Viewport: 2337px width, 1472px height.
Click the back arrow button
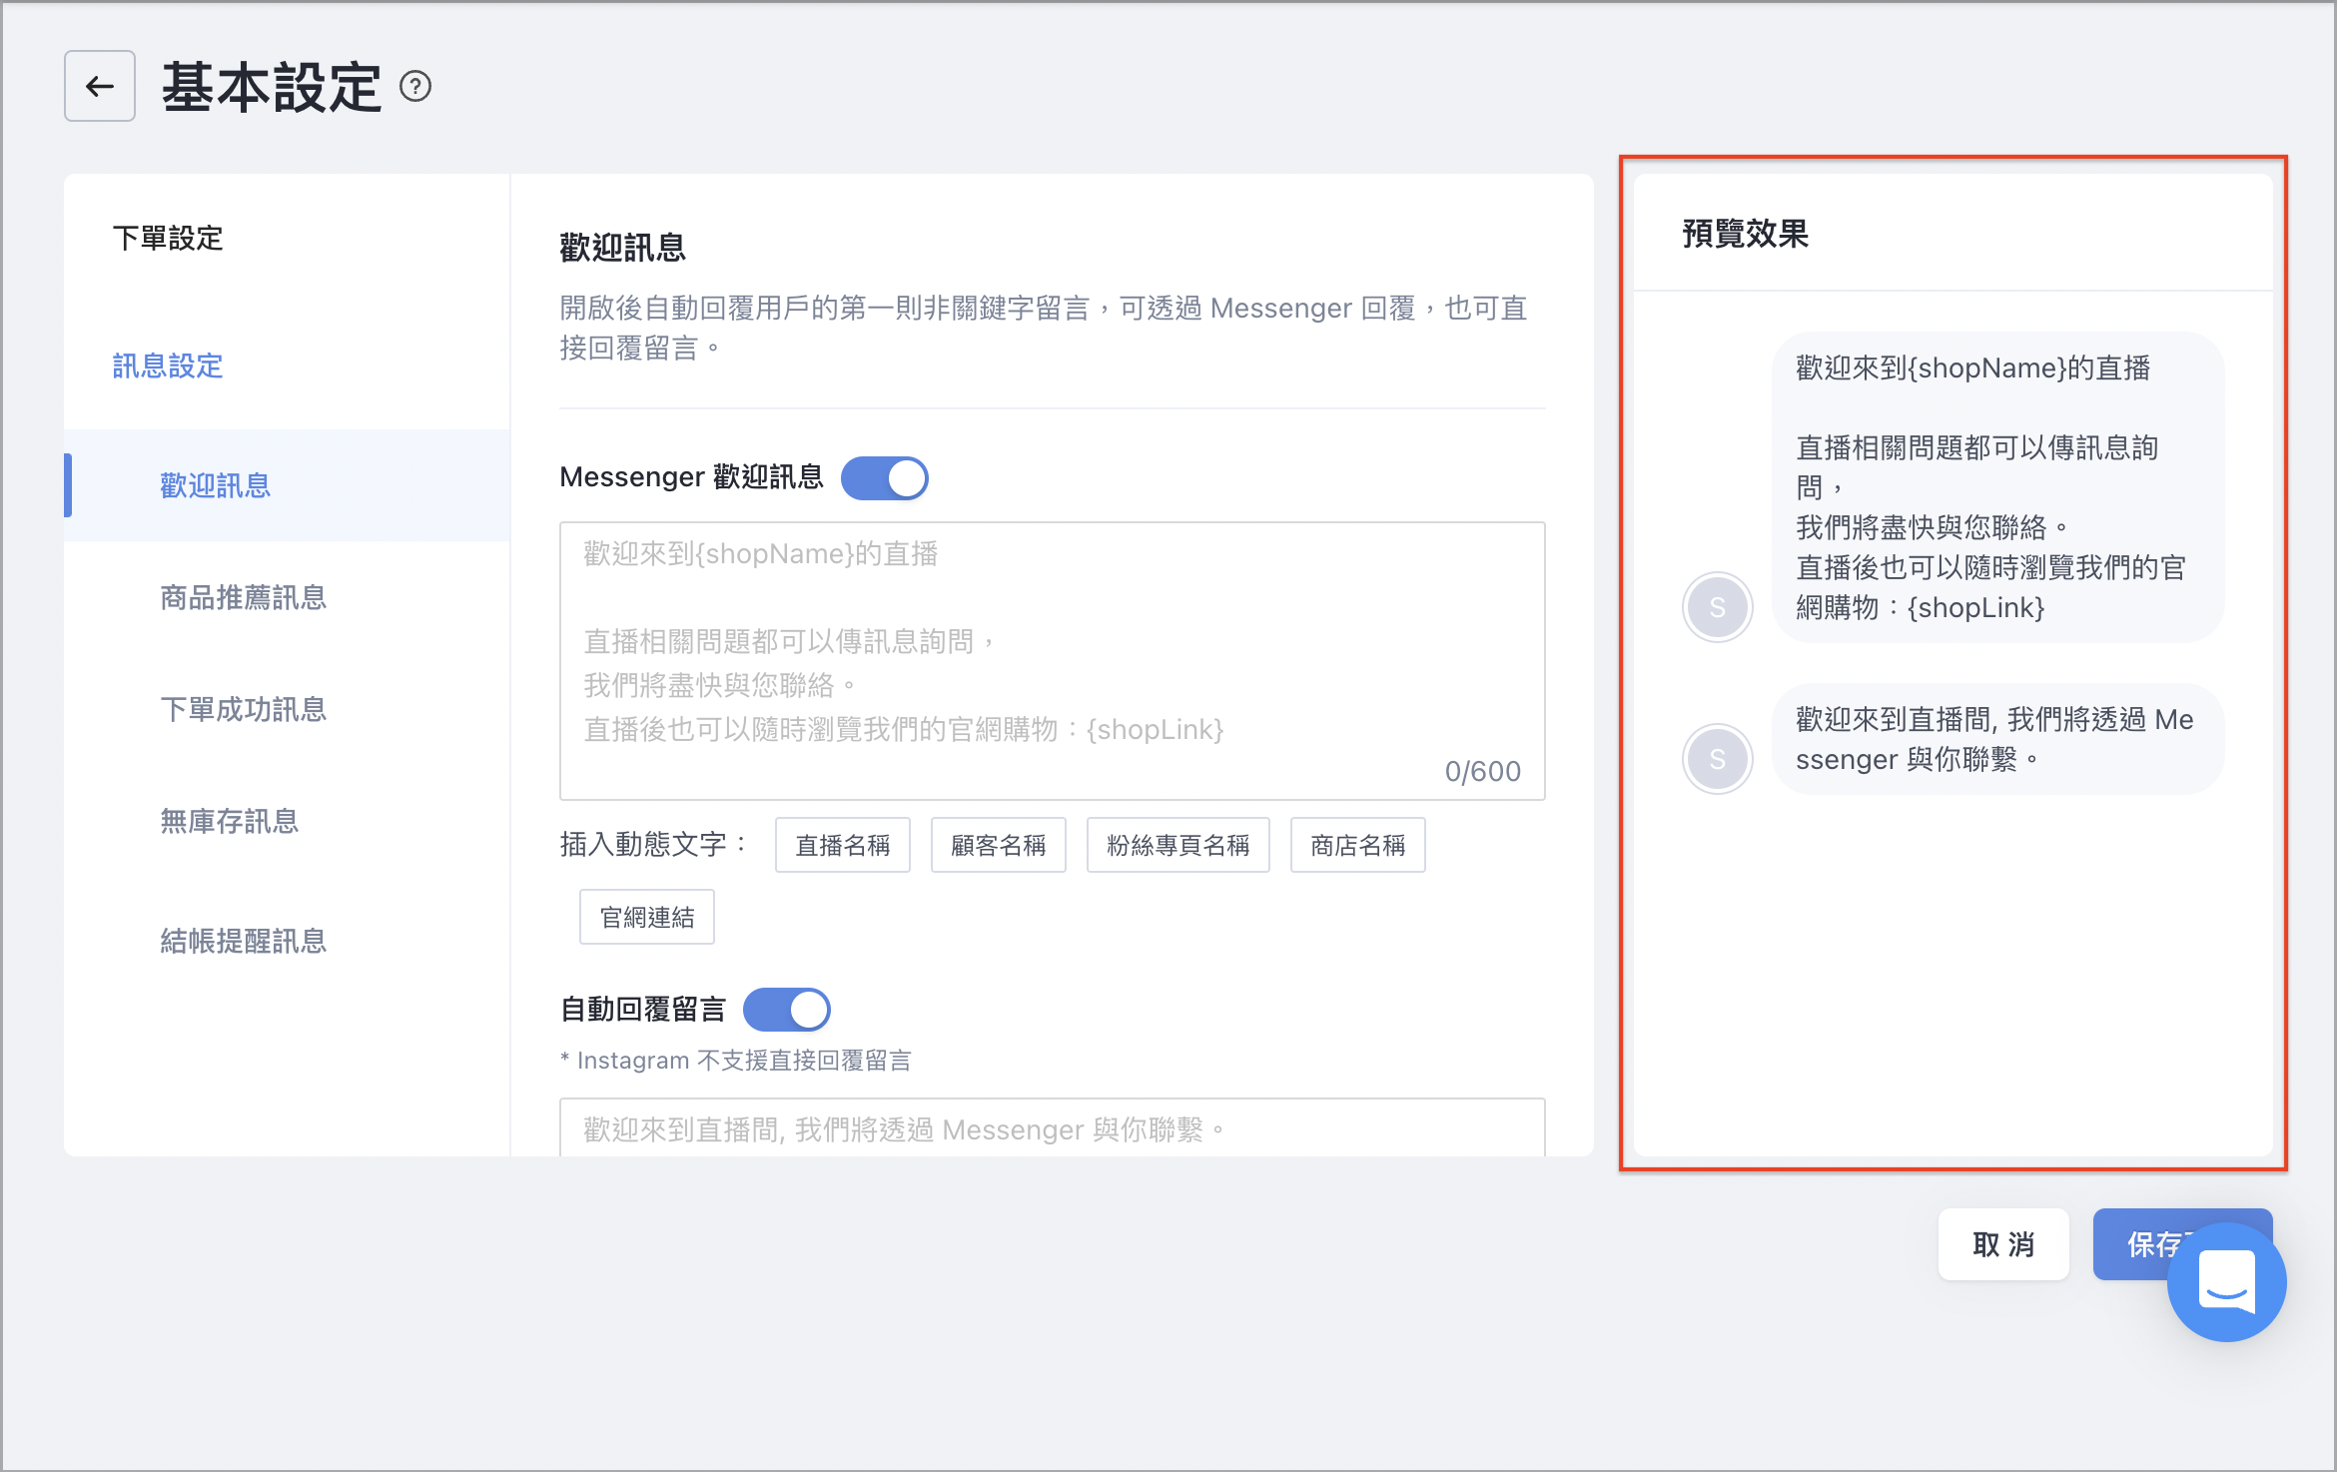(100, 87)
